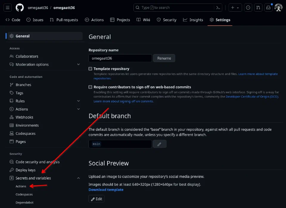Open the Wiki tab
The height and width of the screenshot is (208, 286).
click(143, 20)
